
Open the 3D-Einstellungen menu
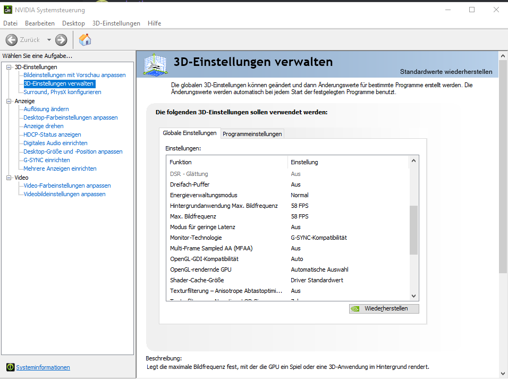(116, 23)
